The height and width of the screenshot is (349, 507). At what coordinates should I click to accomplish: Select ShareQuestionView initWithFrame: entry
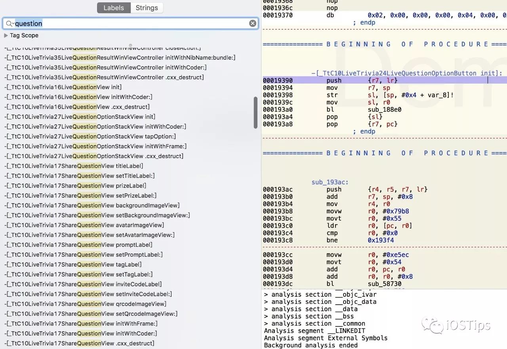click(81, 324)
